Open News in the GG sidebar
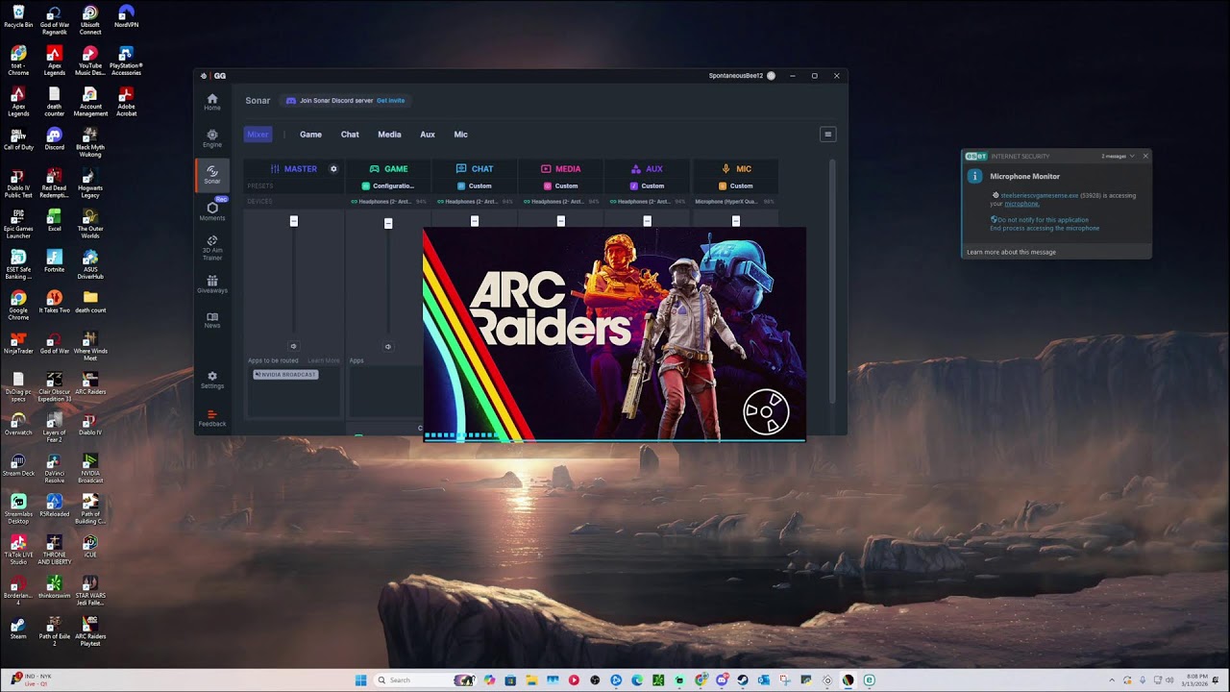 [x=212, y=320]
